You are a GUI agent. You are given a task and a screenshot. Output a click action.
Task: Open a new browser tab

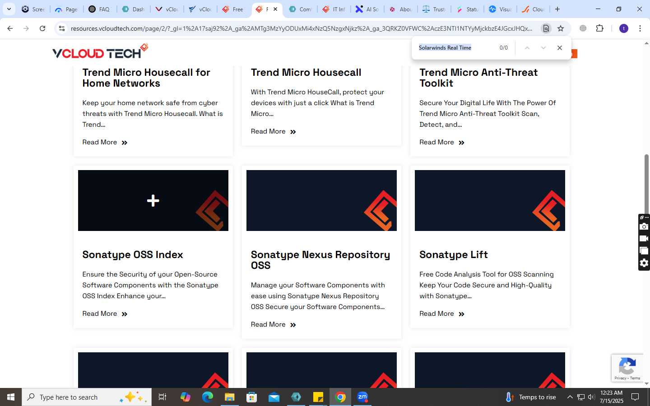coord(557,9)
